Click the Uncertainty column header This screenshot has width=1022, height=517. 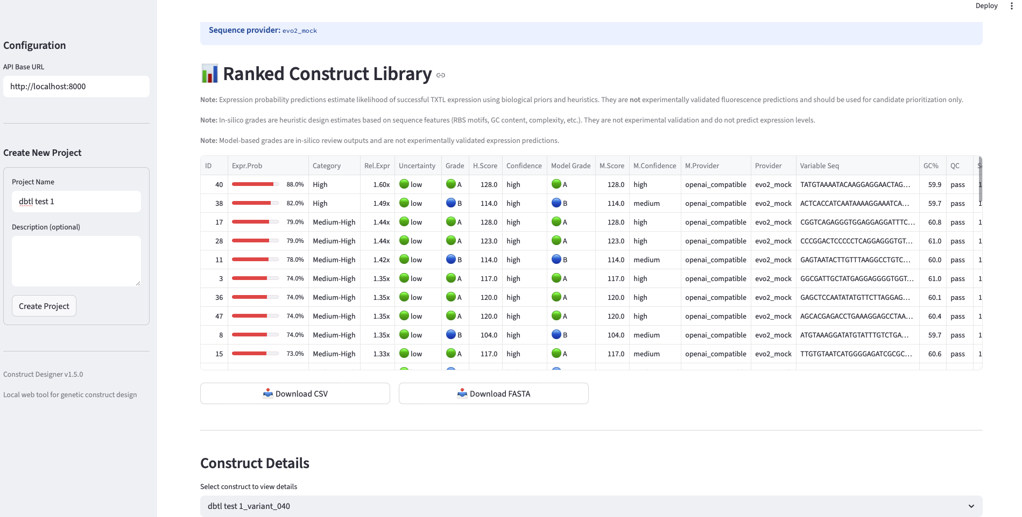coord(418,166)
